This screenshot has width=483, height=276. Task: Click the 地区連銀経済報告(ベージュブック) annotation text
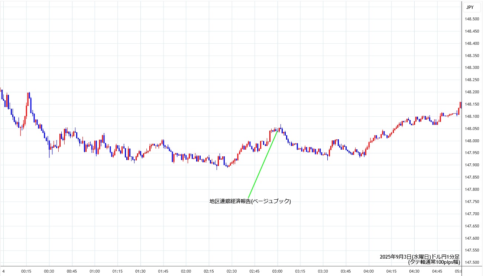[x=250, y=202]
